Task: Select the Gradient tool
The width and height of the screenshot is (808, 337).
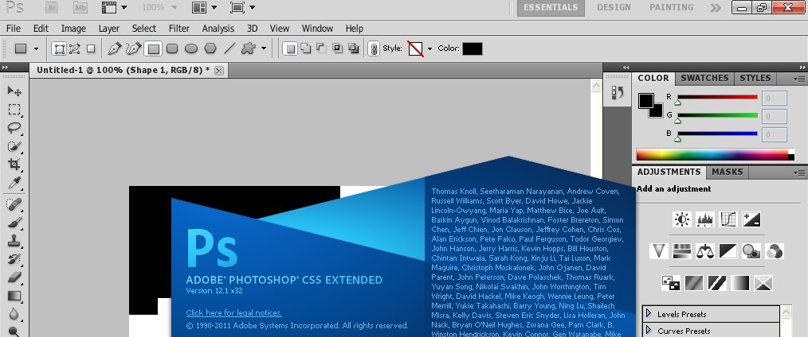Action: (14, 296)
